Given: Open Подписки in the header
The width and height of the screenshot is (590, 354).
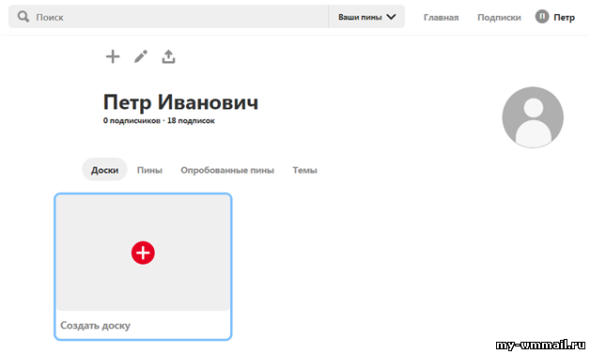Looking at the screenshot, I should click(499, 17).
